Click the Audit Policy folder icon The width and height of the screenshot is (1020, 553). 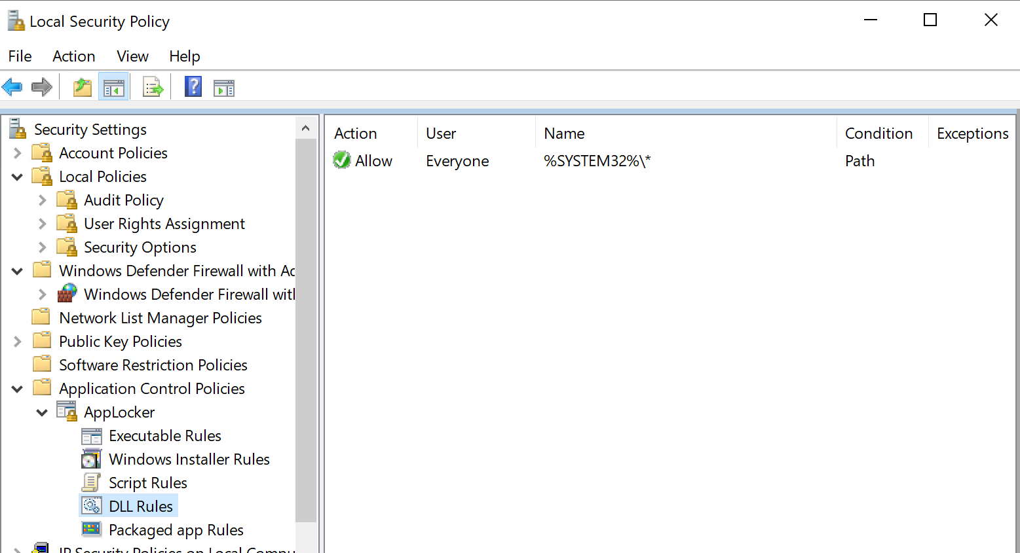coord(67,200)
